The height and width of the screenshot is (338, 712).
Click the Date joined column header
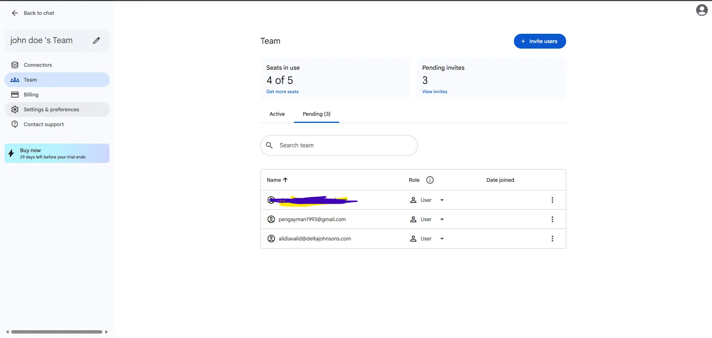click(x=500, y=180)
